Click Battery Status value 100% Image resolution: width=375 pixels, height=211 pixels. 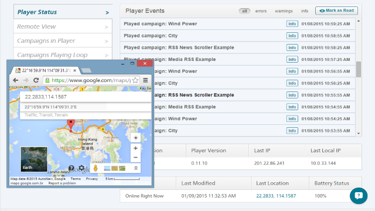(321, 196)
